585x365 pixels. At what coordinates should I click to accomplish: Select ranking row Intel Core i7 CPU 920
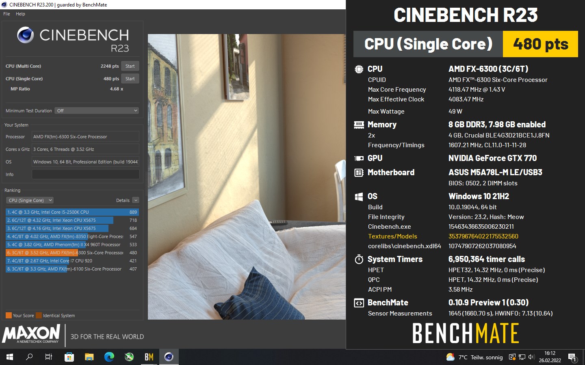(x=72, y=261)
